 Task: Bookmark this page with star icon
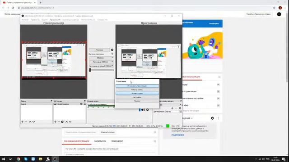274,8
